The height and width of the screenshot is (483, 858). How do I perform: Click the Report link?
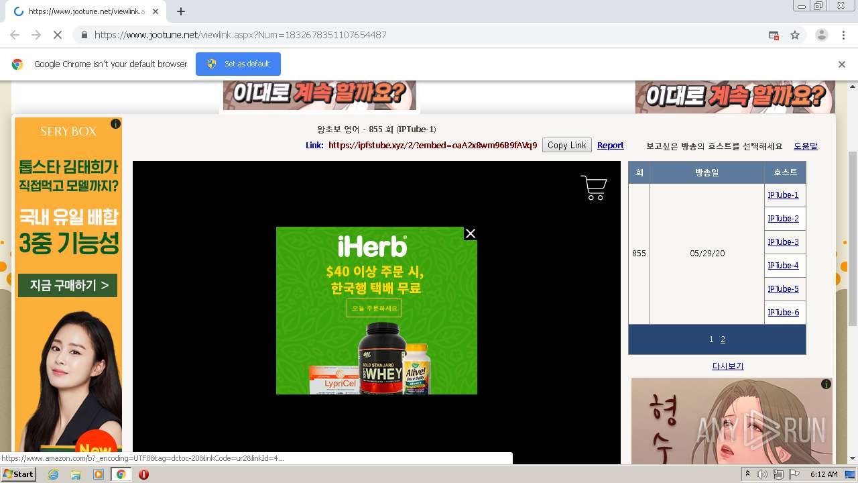click(x=610, y=146)
